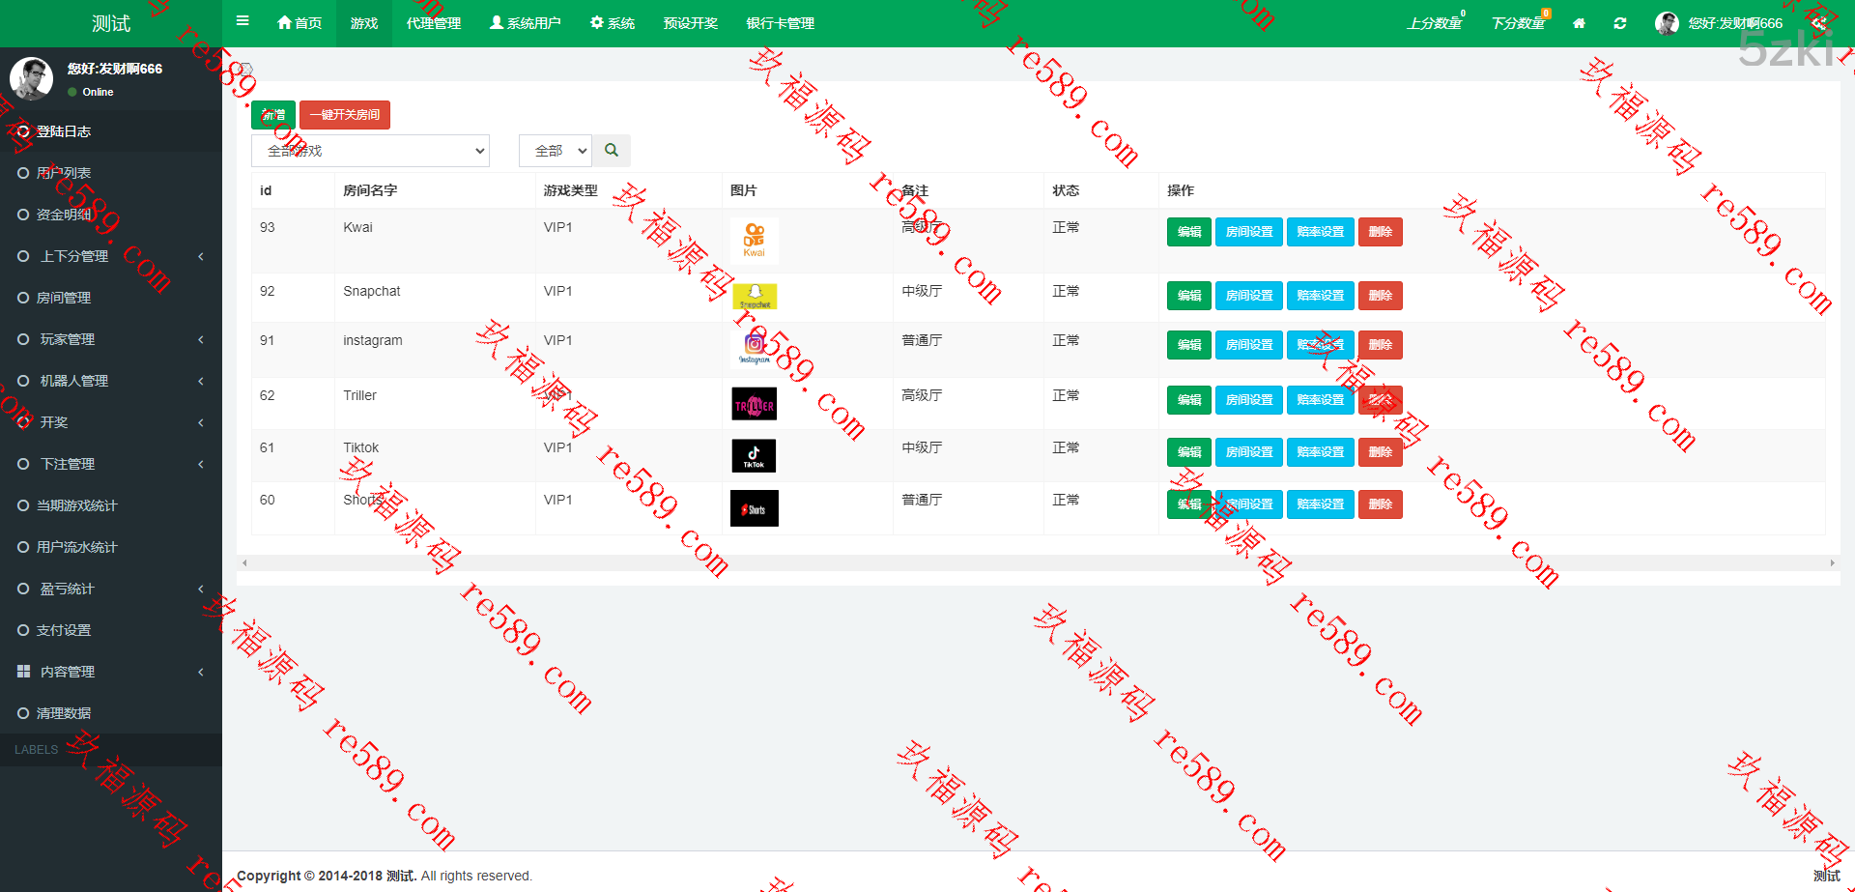Click the Tiktok room logo image
The height and width of the screenshot is (892, 1855).
pyautogui.click(x=754, y=455)
